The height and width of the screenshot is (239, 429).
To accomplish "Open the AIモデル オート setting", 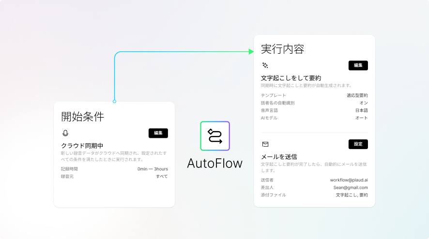I will coord(361,118).
